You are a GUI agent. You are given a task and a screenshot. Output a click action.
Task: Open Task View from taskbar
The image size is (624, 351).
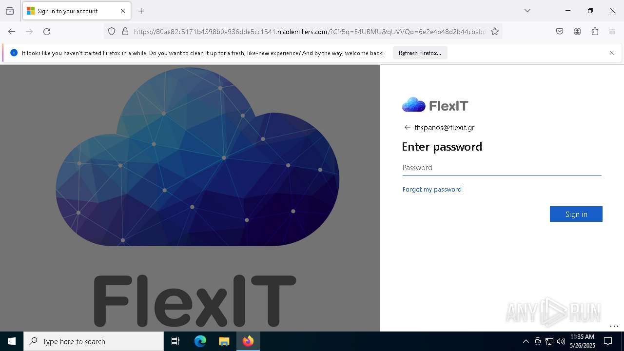coord(175,341)
